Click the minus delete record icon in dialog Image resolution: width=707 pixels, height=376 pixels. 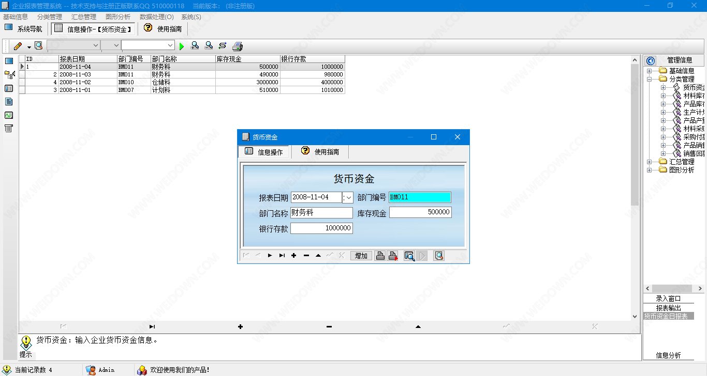(306, 256)
